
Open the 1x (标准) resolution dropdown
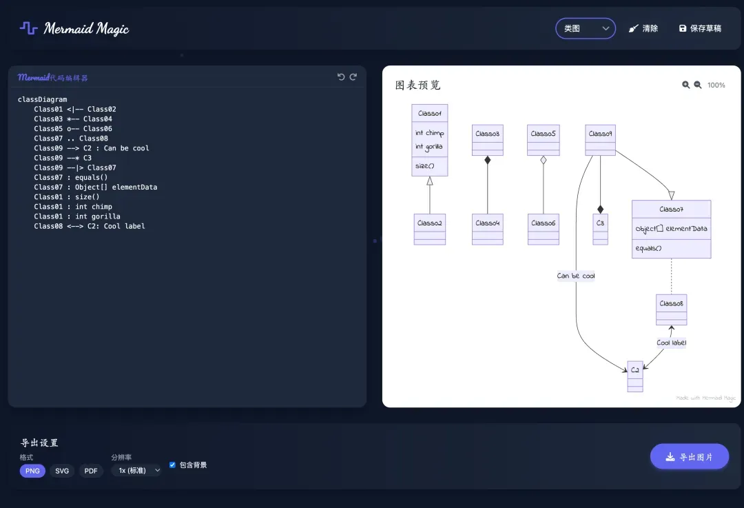click(x=136, y=471)
